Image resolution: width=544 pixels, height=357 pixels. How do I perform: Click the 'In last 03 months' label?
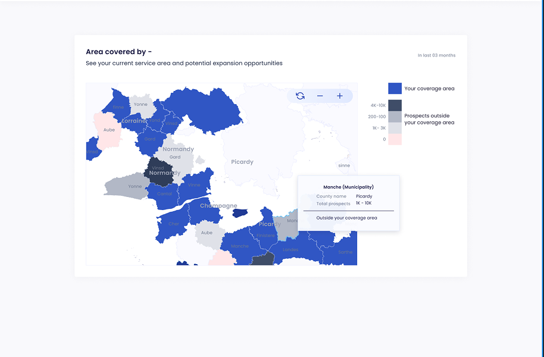(x=436, y=55)
